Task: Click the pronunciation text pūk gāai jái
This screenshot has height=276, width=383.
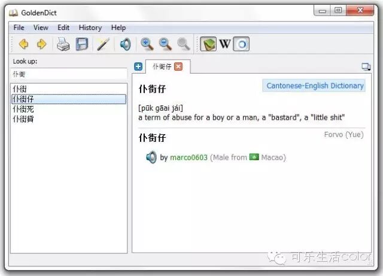Action: (160, 108)
